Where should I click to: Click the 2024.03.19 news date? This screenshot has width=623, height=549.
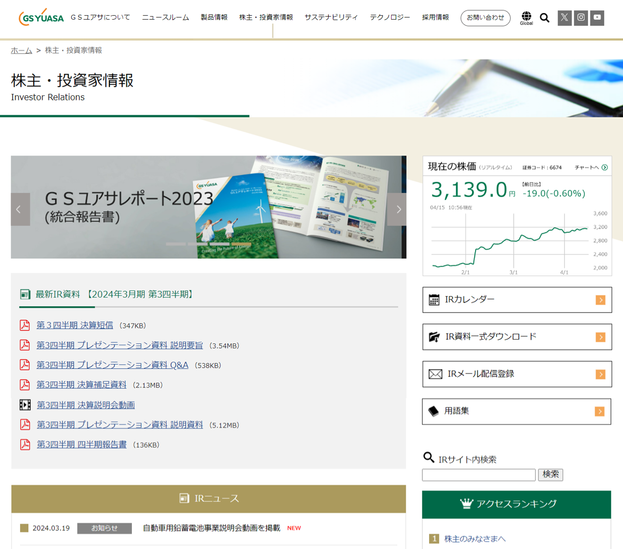[x=51, y=528]
